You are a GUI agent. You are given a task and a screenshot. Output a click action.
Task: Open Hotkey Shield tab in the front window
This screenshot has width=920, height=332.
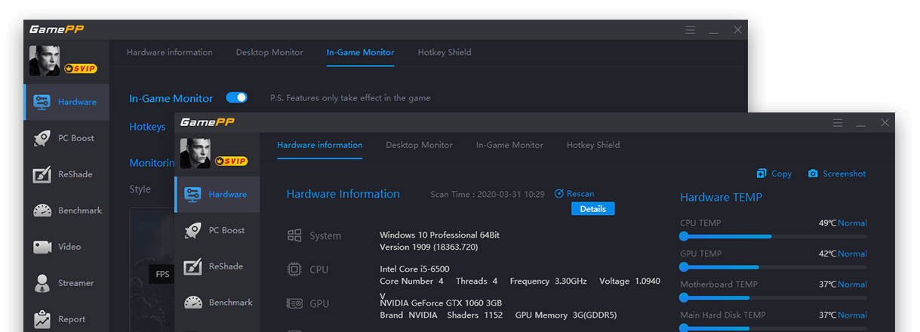593,145
